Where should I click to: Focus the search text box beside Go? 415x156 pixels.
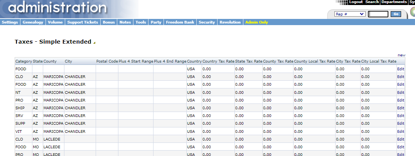pos(378,14)
